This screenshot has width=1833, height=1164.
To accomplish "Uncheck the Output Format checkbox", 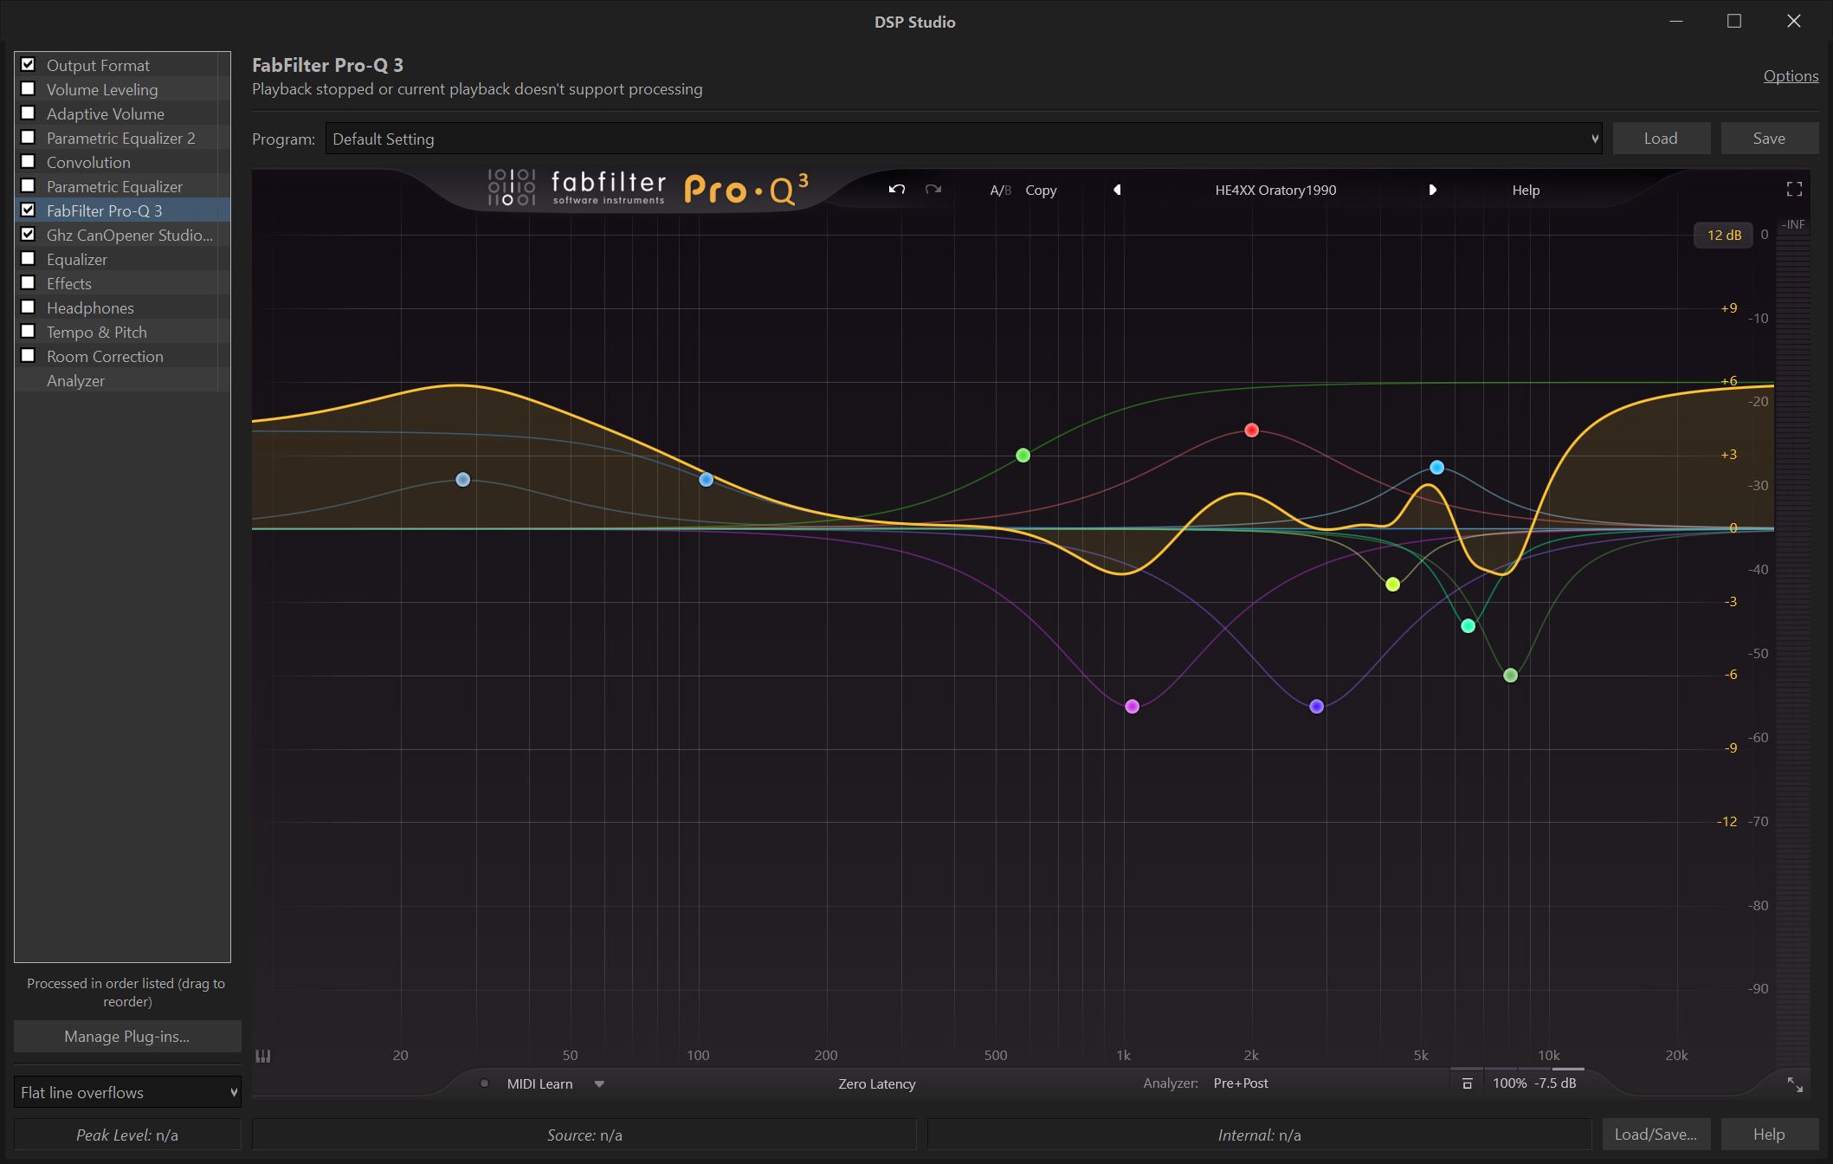I will point(28,64).
